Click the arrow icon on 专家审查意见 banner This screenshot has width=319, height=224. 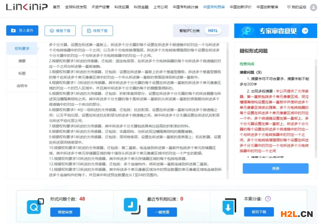point(305,30)
